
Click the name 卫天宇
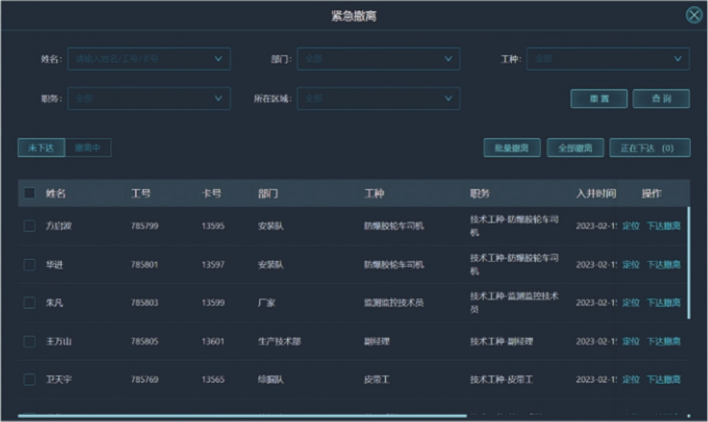pos(59,379)
